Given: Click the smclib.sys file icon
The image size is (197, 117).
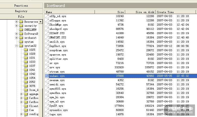Looking at the screenshot, I should [47, 42].
